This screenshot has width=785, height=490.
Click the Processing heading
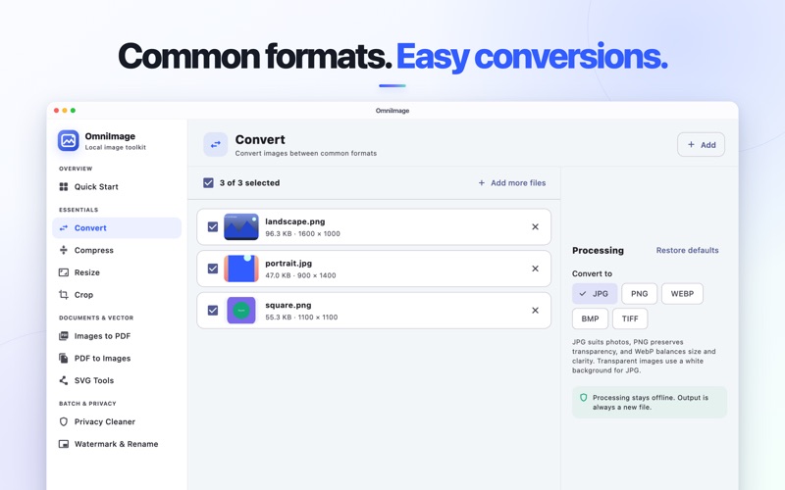click(x=598, y=251)
